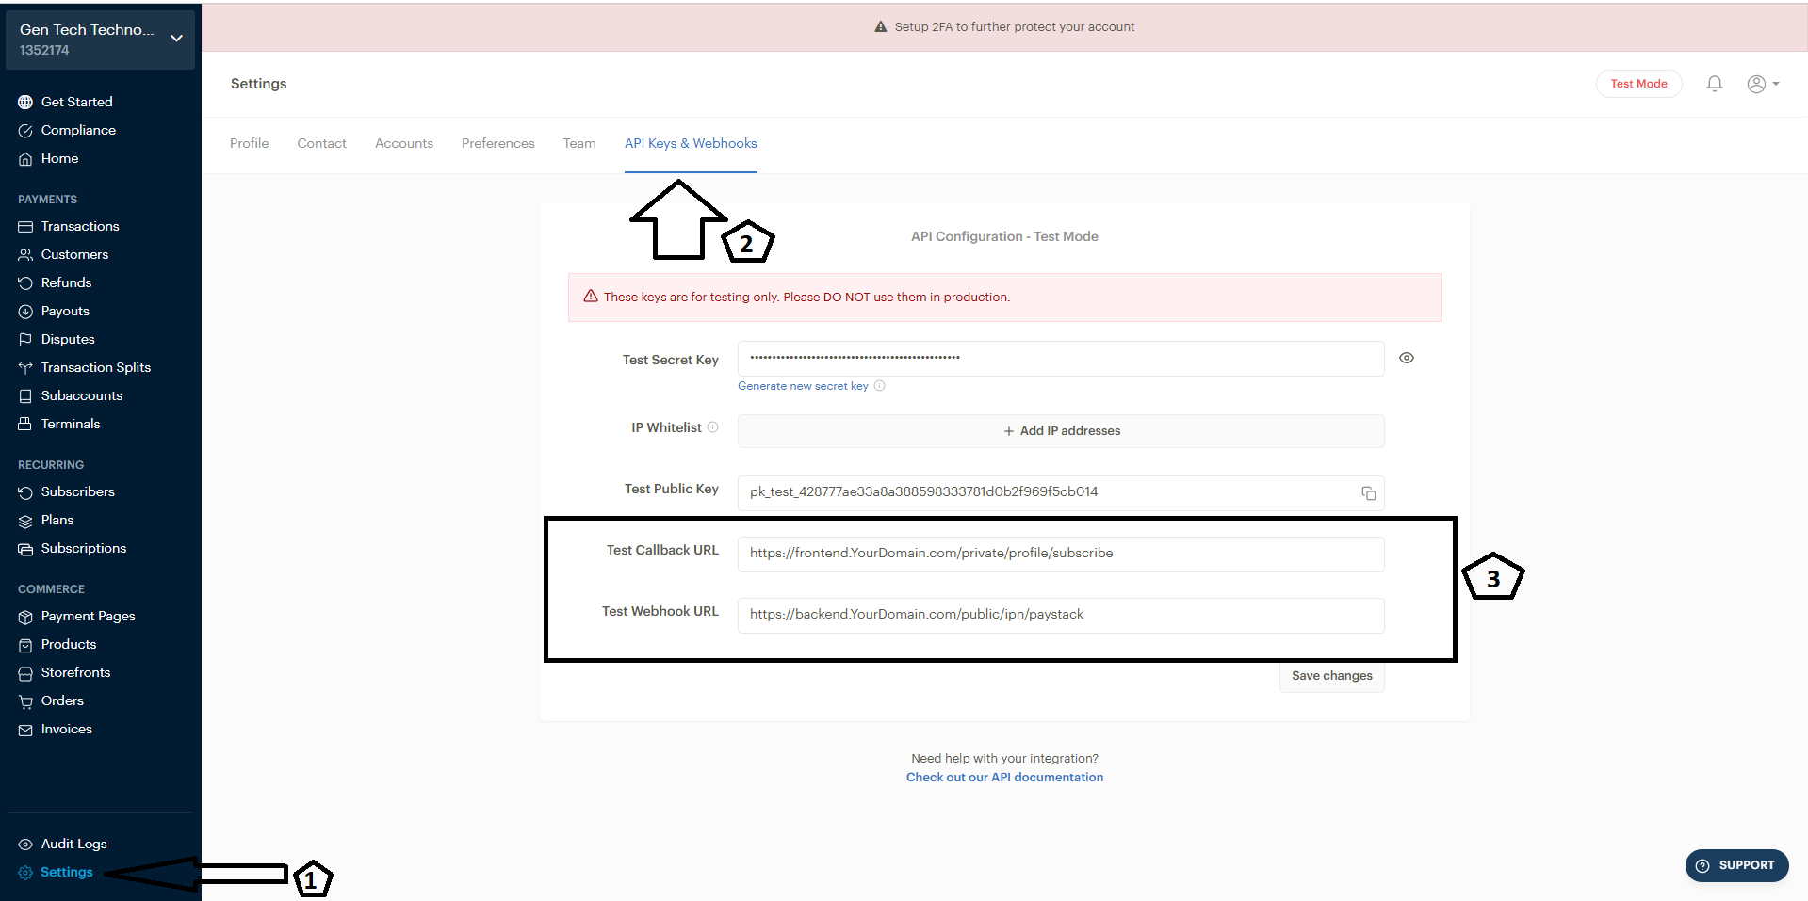
Task: Click the info icon beside Generate new secret key
Action: pyautogui.click(x=879, y=386)
